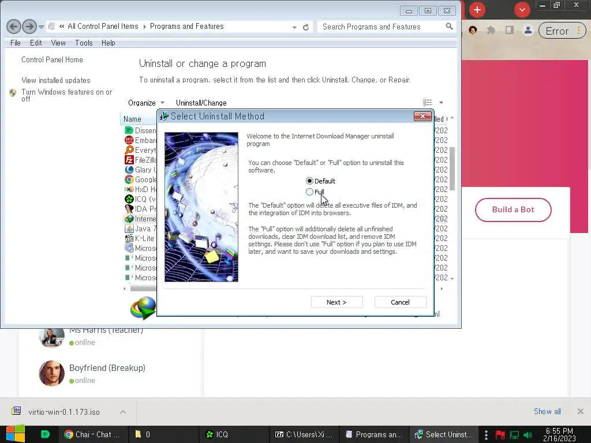
Task: Open the view options dropdown arrow
Action: (441, 103)
